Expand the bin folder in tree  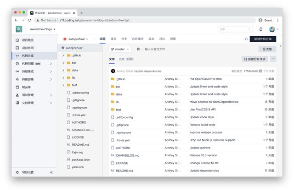(x=63, y=63)
